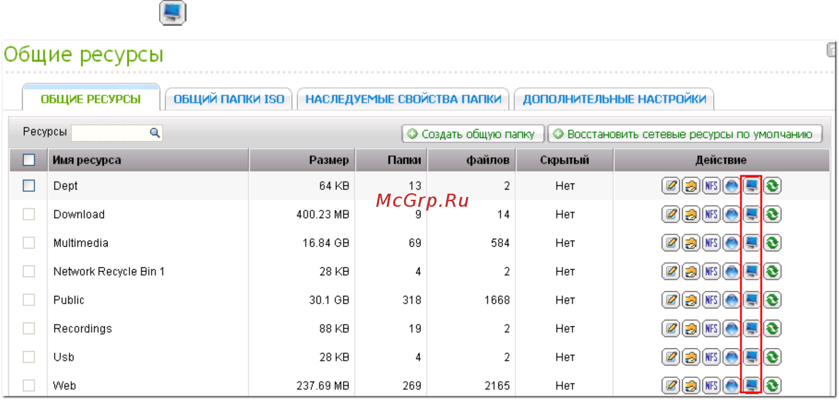The width and height of the screenshot is (839, 400).
Task: Tick the select-all checkbox in table header
Action: click(29, 160)
